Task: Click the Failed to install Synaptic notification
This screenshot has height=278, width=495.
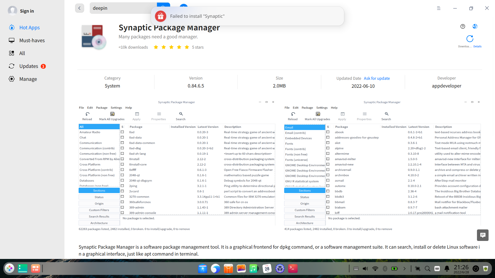Action: click(247, 16)
